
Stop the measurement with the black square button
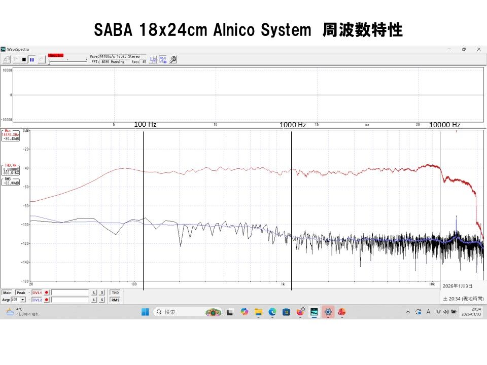[x=24, y=59]
